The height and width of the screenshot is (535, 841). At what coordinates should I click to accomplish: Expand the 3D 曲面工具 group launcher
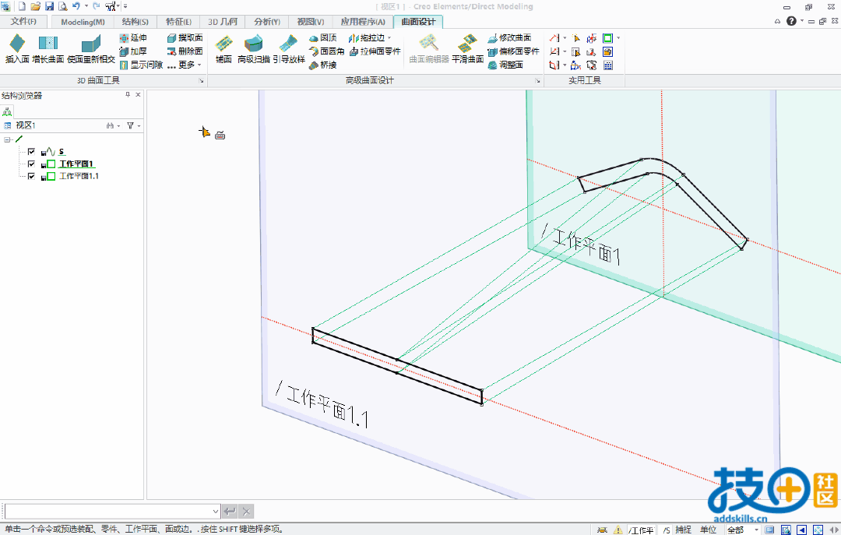pyautogui.click(x=201, y=80)
